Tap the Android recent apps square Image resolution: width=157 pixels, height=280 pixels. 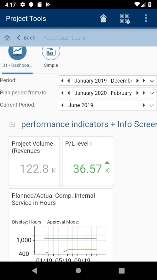point(122,271)
